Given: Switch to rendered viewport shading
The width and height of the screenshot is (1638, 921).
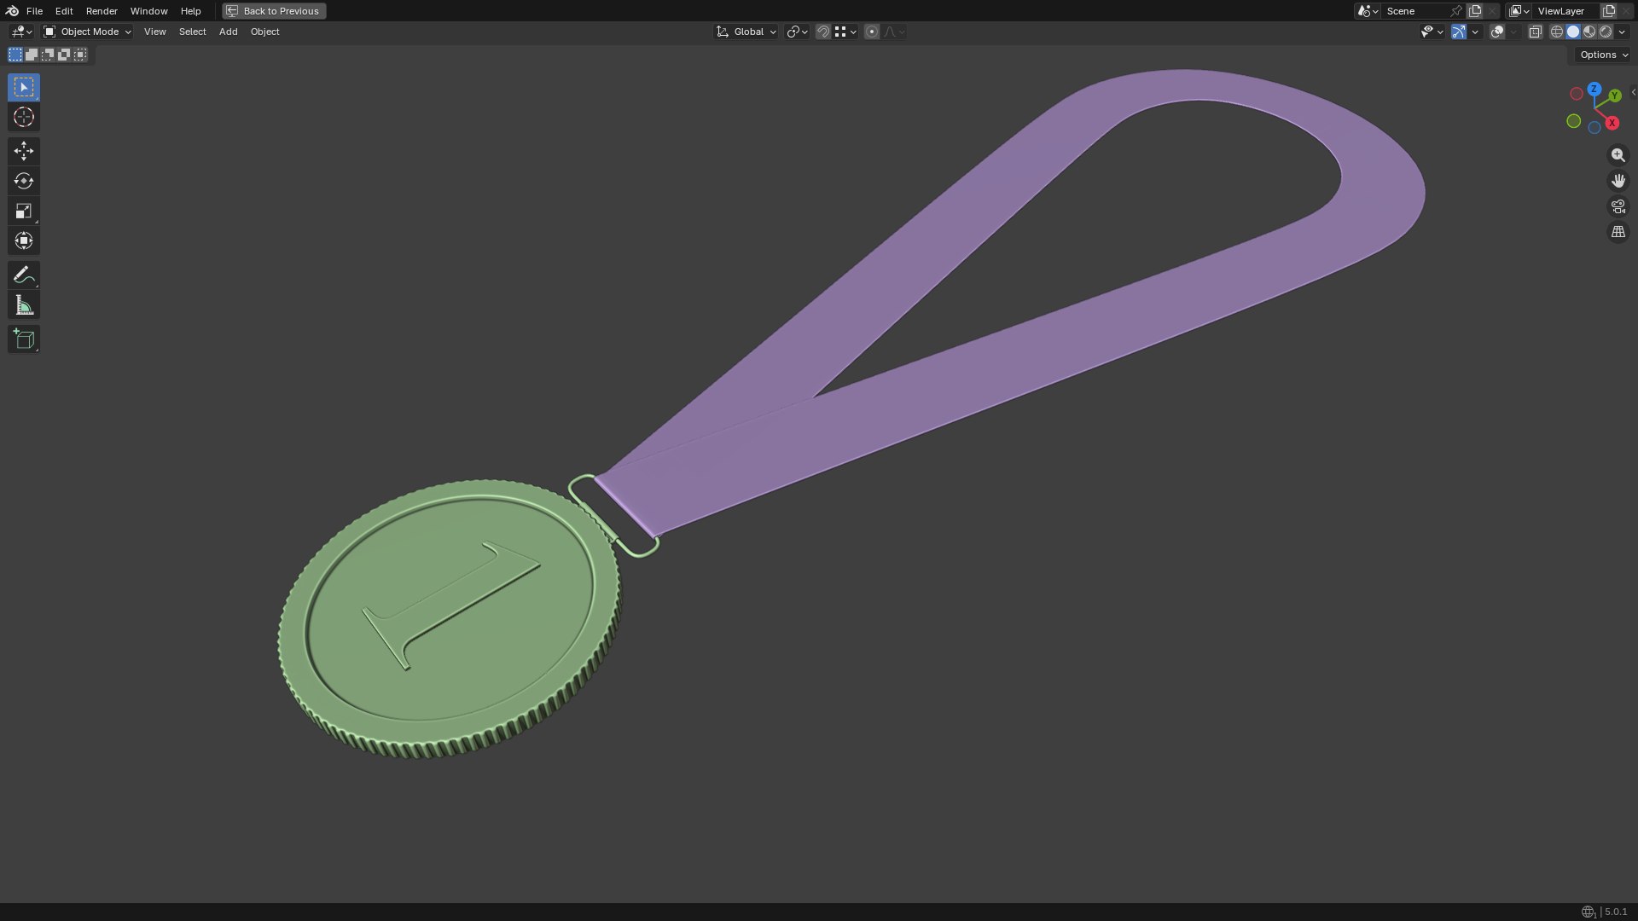Looking at the screenshot, I should 1606,32.
